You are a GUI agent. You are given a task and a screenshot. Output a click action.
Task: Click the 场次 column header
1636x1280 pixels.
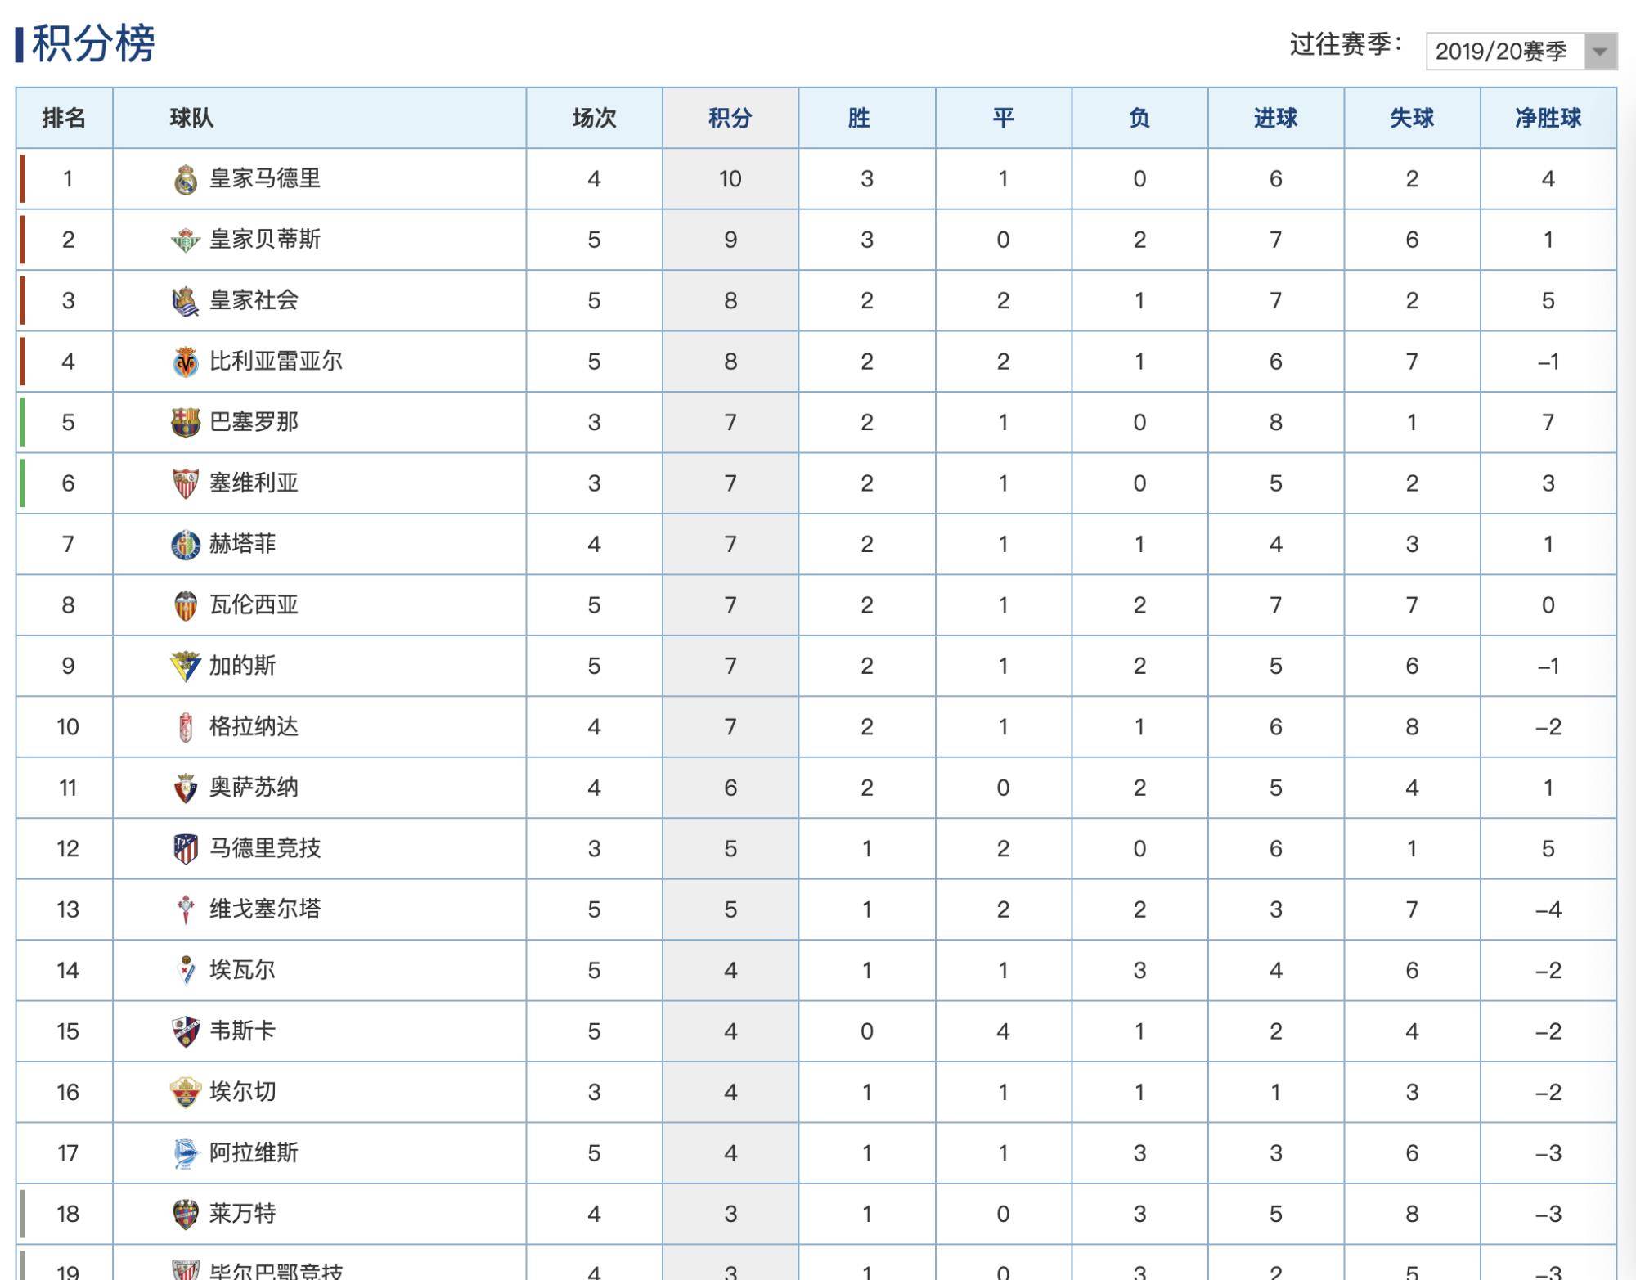[594, 119]
